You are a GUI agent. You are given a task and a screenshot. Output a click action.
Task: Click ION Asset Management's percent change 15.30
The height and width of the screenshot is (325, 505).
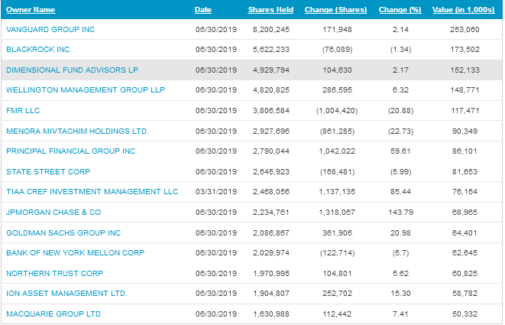400,294
